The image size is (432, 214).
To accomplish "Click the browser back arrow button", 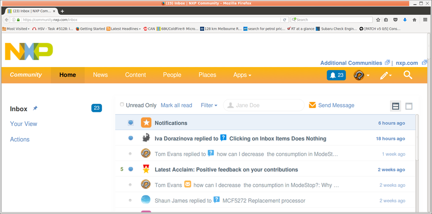I will (x=6, y=20).
